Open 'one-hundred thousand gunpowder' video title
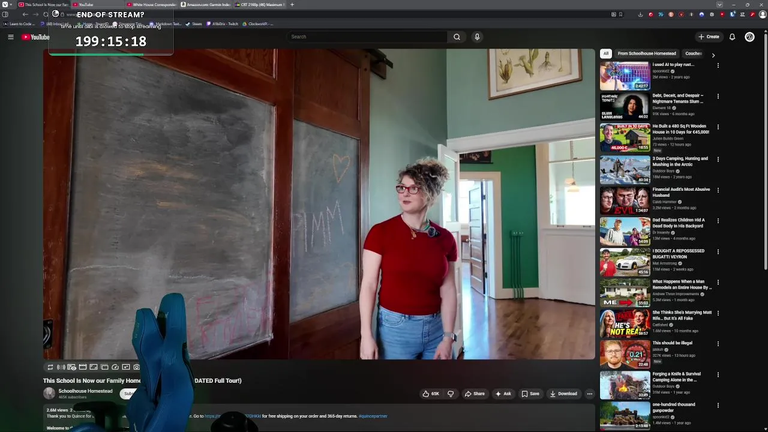Image resolution: width=768 pixels, height=432 pixels. click(x=674, y=407)
